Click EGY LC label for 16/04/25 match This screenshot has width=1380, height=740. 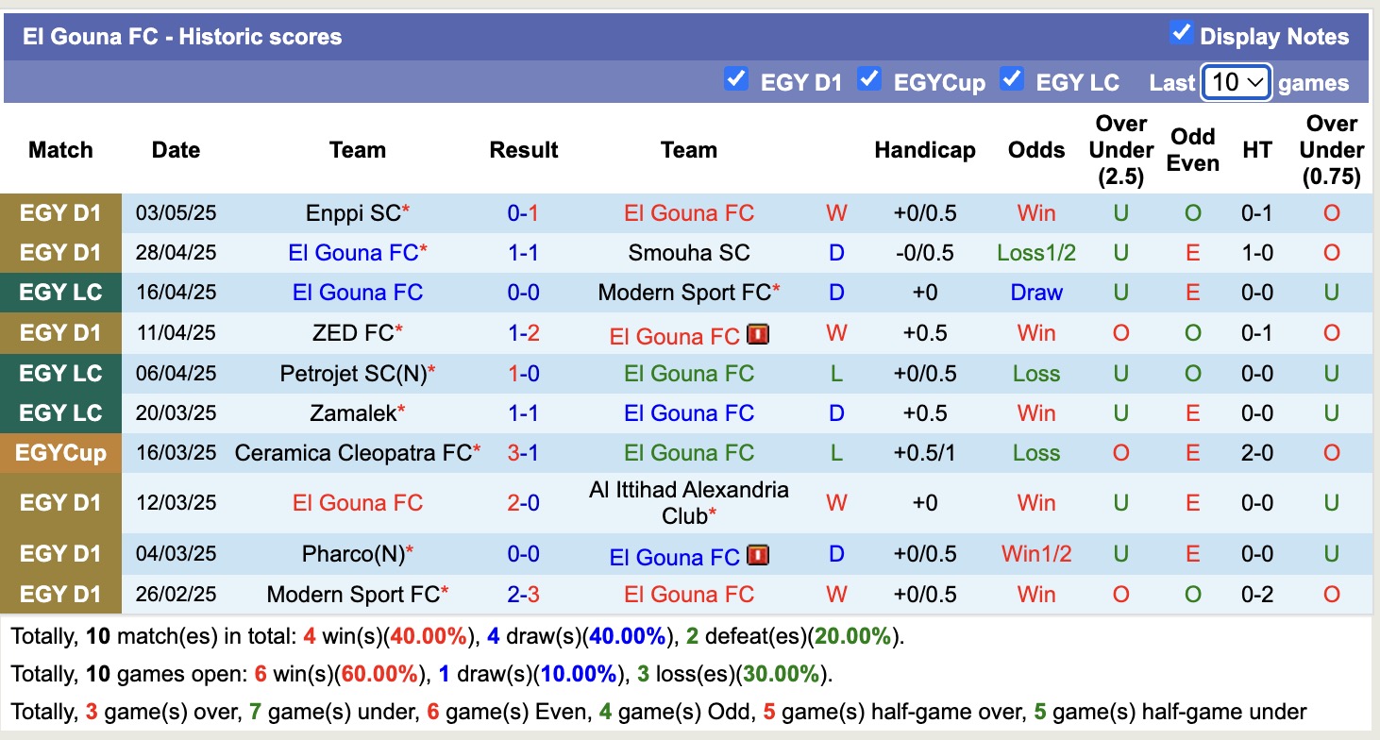click(x=60, y=293)
